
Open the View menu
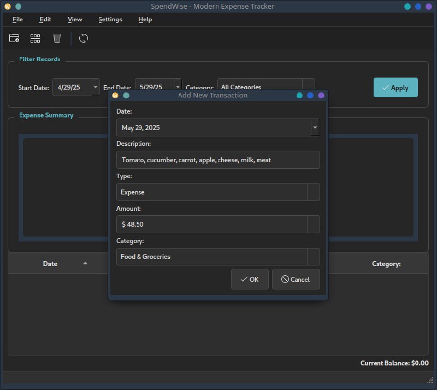point(75,19)
